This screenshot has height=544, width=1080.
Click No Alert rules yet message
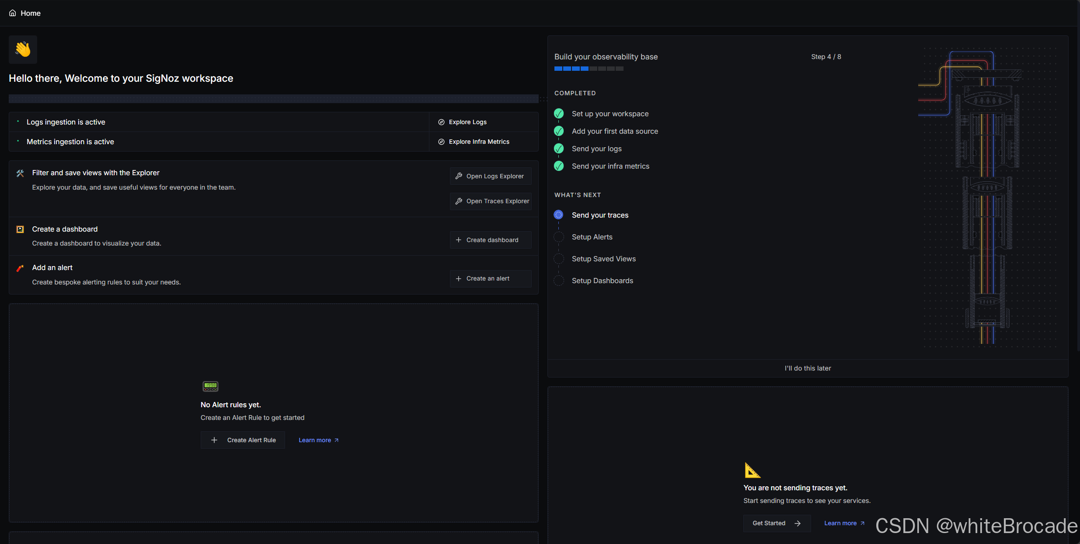coord(230,405)
